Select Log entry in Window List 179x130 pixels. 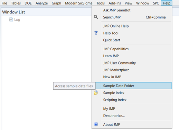[x=17, y=20]
